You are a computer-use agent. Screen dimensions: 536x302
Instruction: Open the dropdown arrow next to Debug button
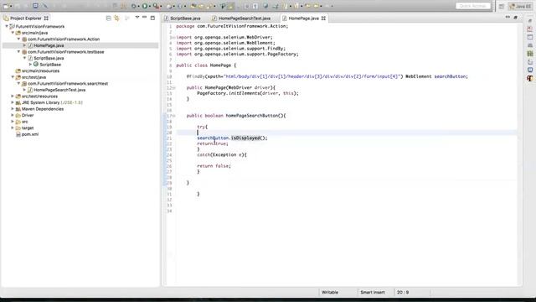(138, 6)
